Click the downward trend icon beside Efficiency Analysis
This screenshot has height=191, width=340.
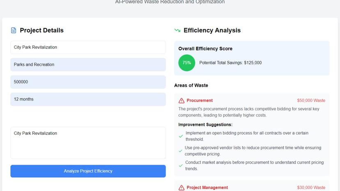pyautogui.click(x=177, y=30)
